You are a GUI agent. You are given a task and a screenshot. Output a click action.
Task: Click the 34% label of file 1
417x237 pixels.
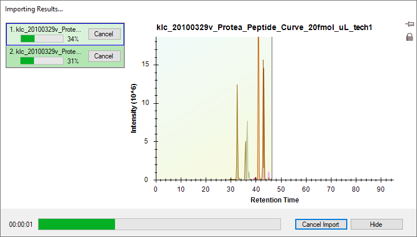[73, 39]
